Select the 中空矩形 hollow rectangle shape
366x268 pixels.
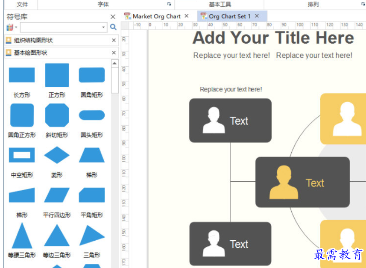(x=22, y=155)
